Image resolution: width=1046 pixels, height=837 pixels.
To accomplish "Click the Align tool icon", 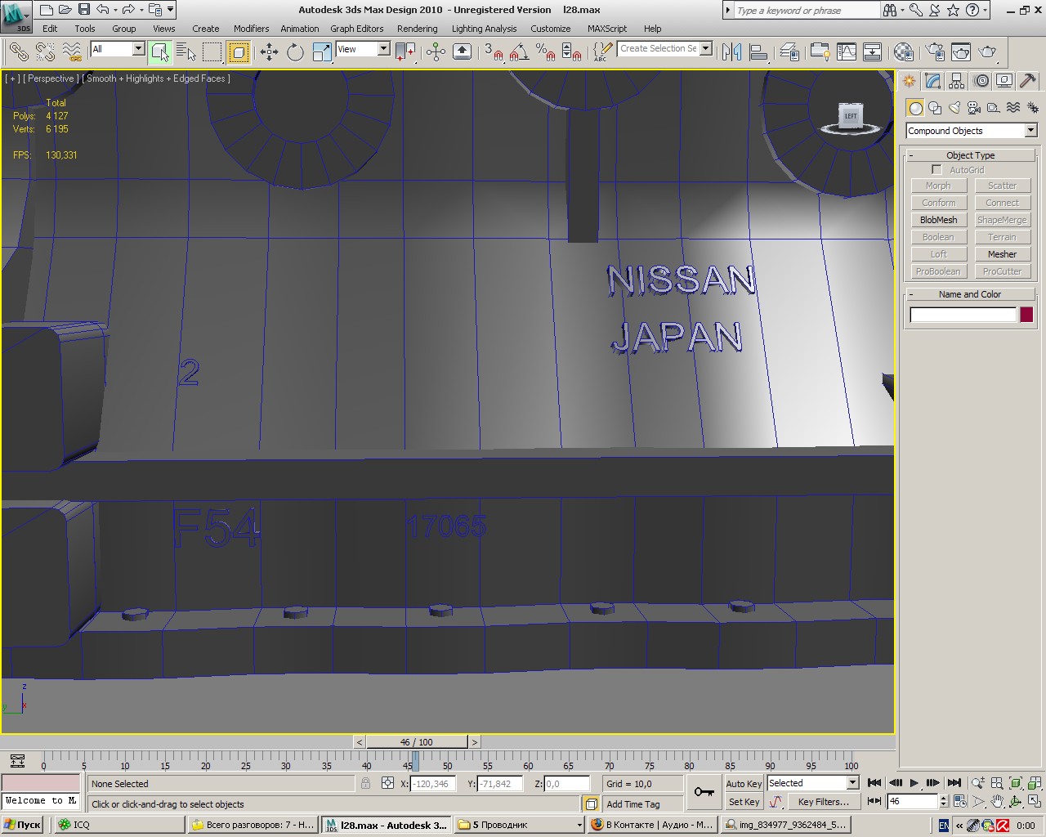I will coord(758,51).
